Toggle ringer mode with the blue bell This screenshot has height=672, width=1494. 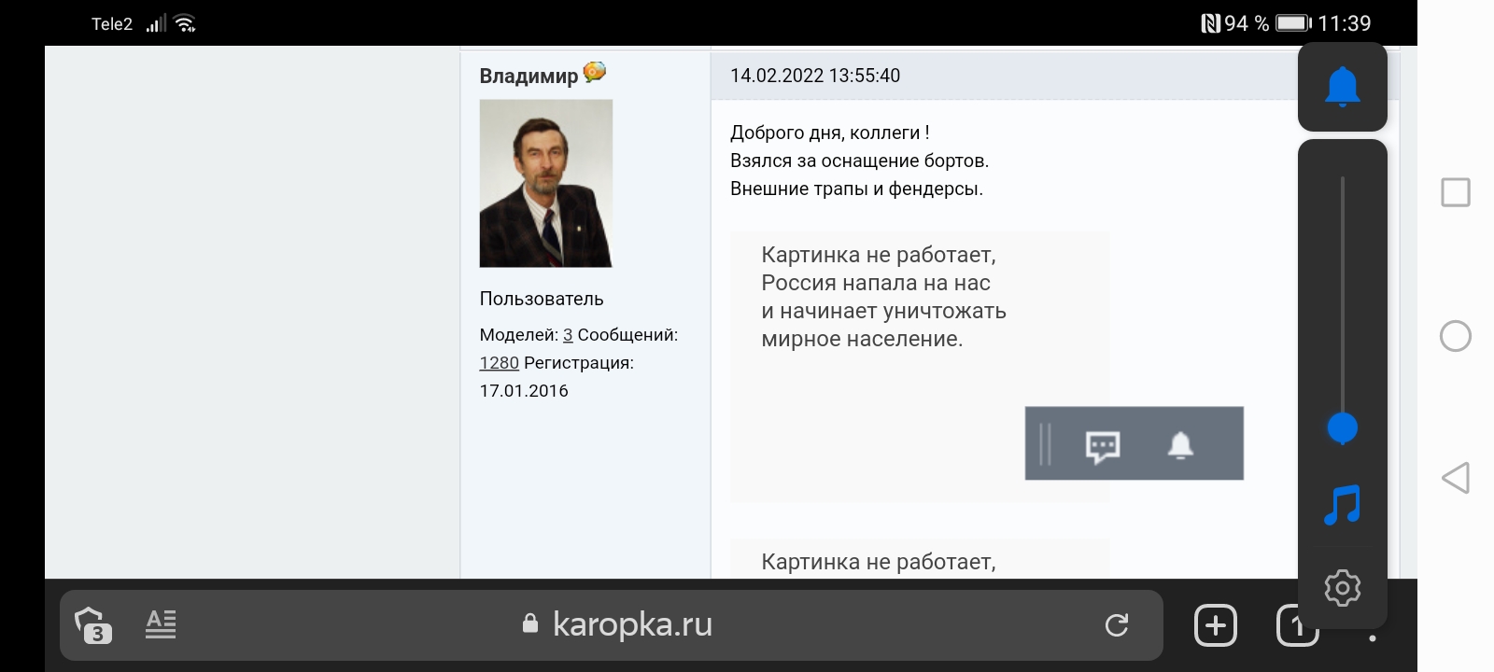[1342, 87]
